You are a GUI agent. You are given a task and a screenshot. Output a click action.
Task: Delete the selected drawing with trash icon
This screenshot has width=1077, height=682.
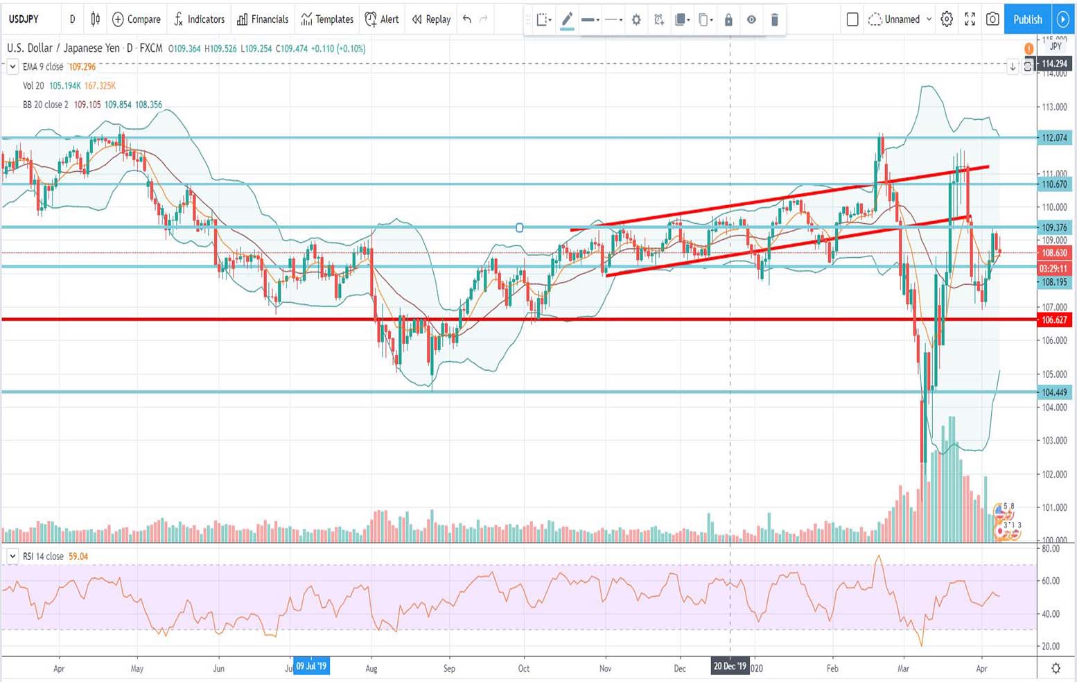click(775, 20)
